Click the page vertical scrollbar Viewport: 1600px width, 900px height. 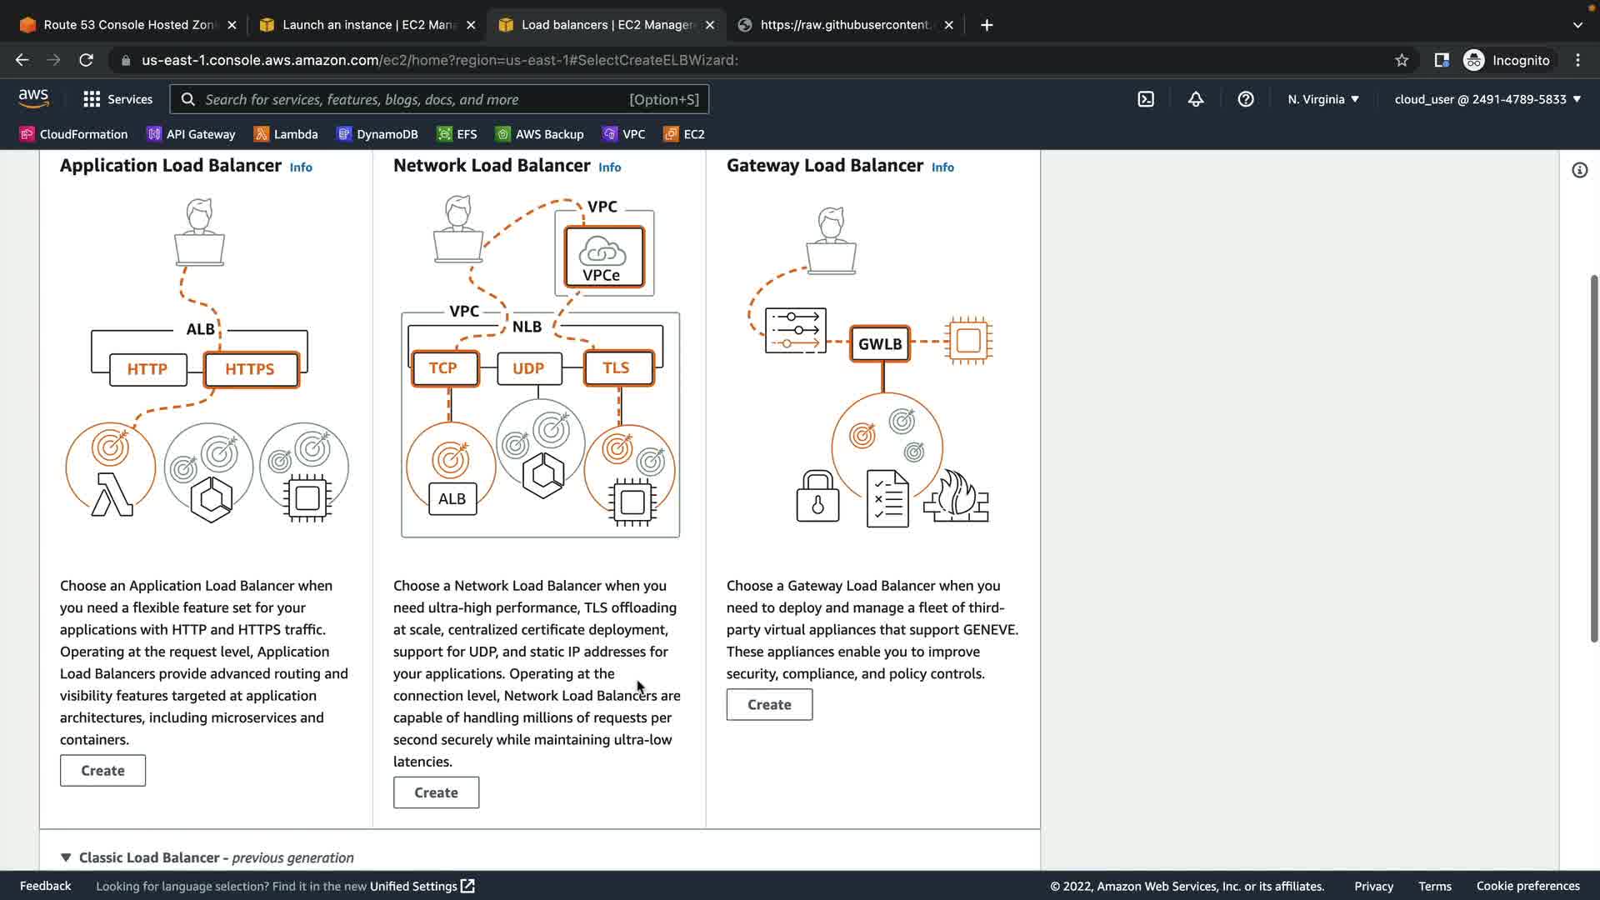(x=1593, y=458)
